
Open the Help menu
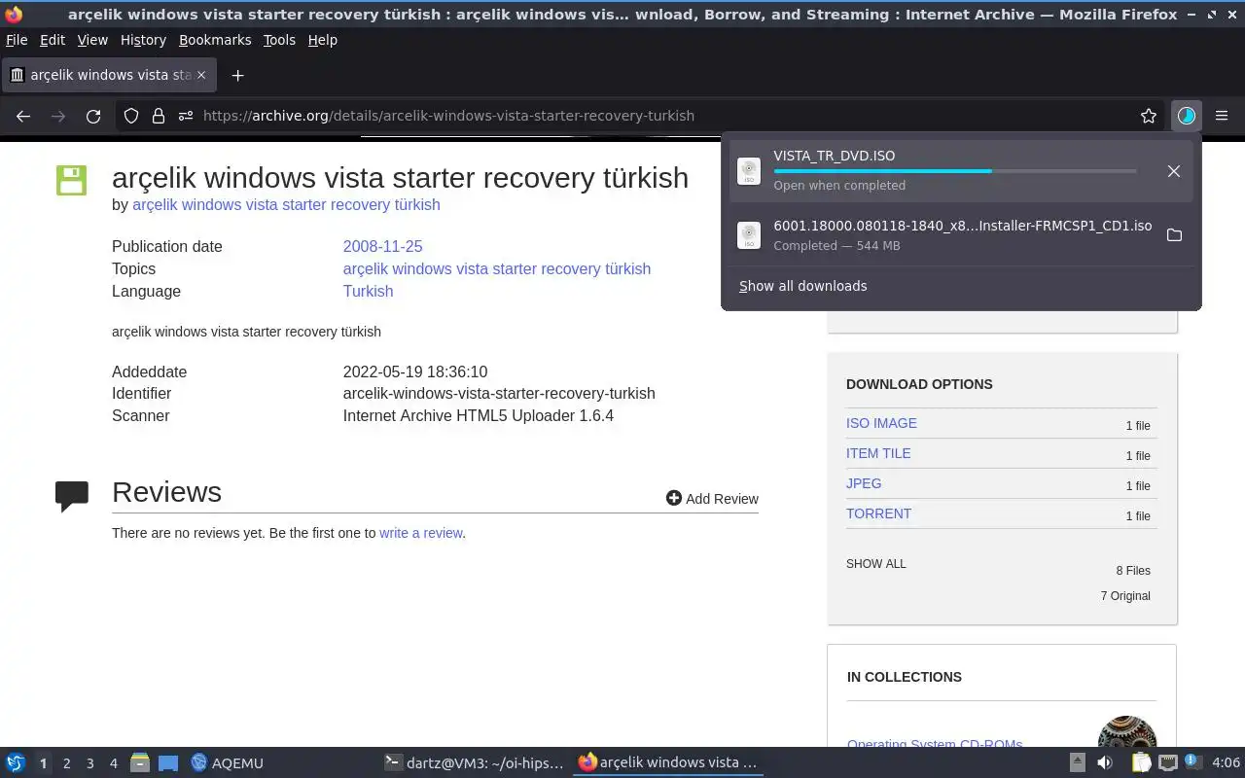pos(322,40)
